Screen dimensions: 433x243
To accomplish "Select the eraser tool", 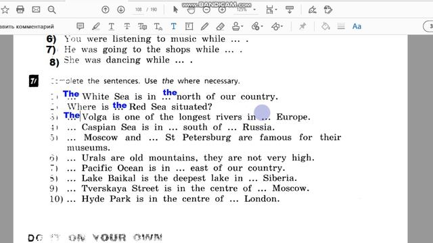I will (220, 26).
